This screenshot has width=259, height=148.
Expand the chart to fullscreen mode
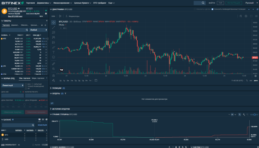[x=251, y=16]
